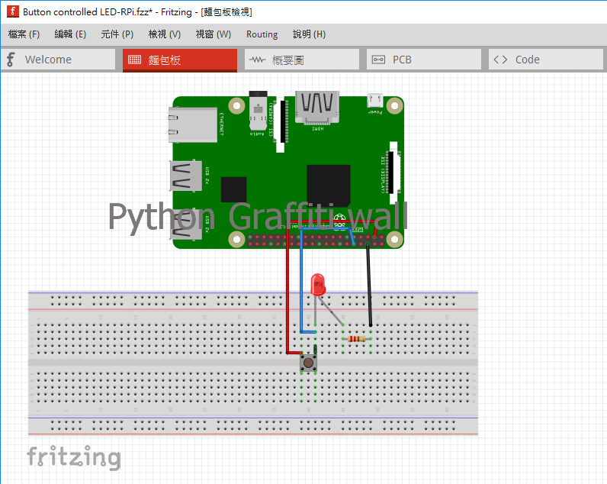Open the 元件 (P) menu
The image size is (607, 484).
[x=117, y=34]
